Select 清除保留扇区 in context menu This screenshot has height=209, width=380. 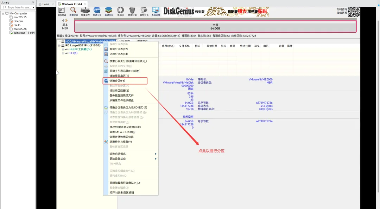point(131,76)
